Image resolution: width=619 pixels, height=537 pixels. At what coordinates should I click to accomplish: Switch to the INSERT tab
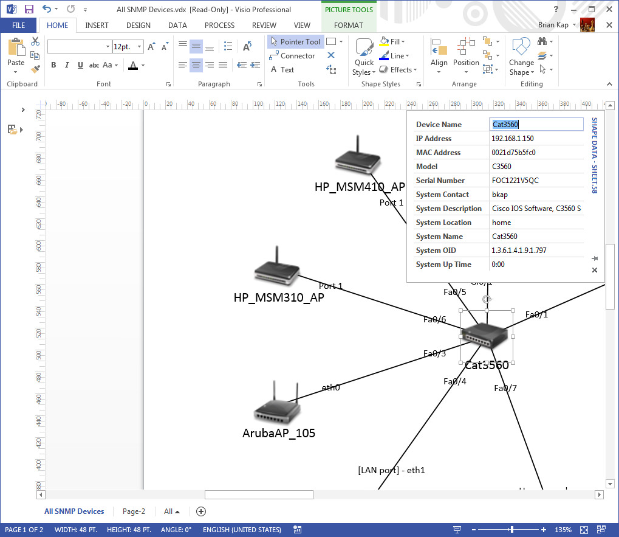pos(97,26)
